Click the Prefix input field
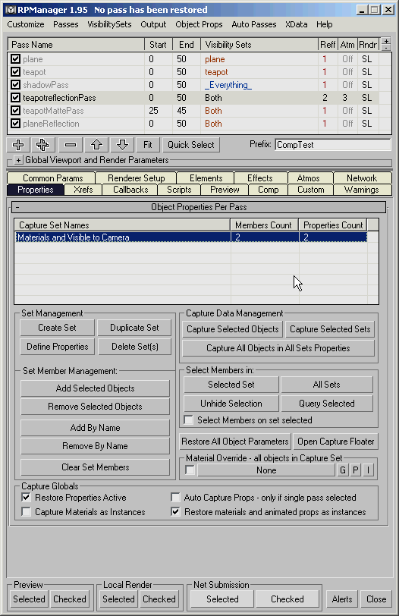The height and width of the screenshot is (616, 399). [333, 145]
